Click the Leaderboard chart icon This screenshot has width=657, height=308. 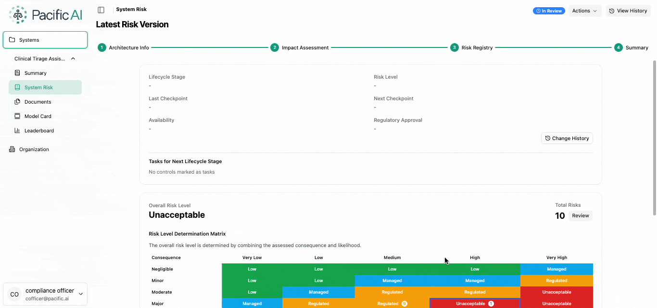point(17,130)
